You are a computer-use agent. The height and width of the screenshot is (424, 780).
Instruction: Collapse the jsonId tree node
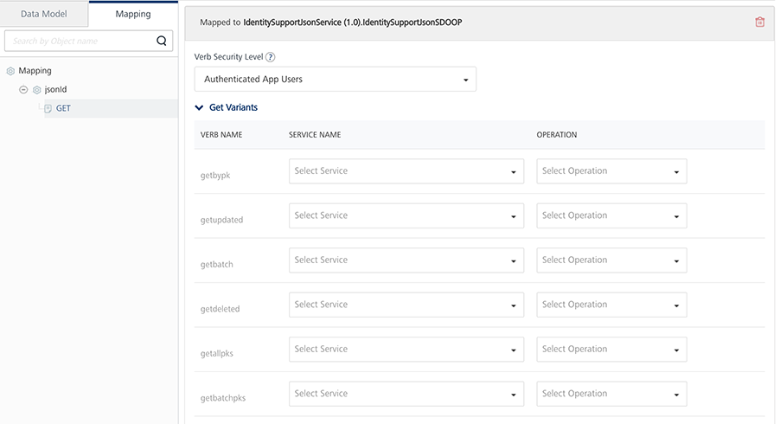[23, 90]
